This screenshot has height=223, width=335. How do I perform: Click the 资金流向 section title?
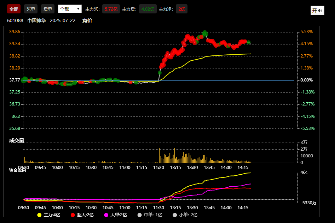tap(18, 170)
